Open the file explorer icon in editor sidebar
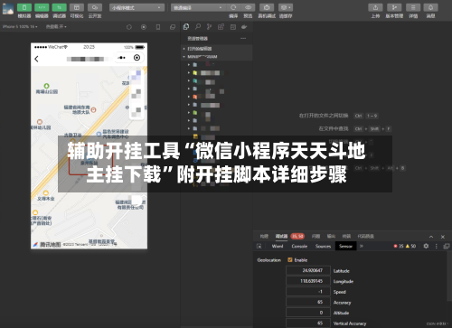The height and width of the screenshot is (328, 452). 186,27
